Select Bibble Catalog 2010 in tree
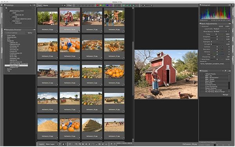Image resolution: width=235 pixels, height=147 pixels. pos(16,11)
